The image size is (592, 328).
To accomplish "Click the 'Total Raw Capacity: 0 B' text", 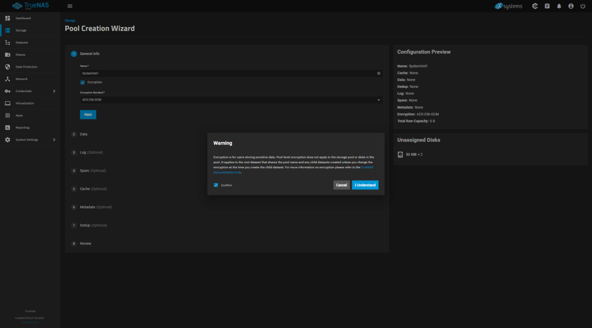I will (416, 121).
